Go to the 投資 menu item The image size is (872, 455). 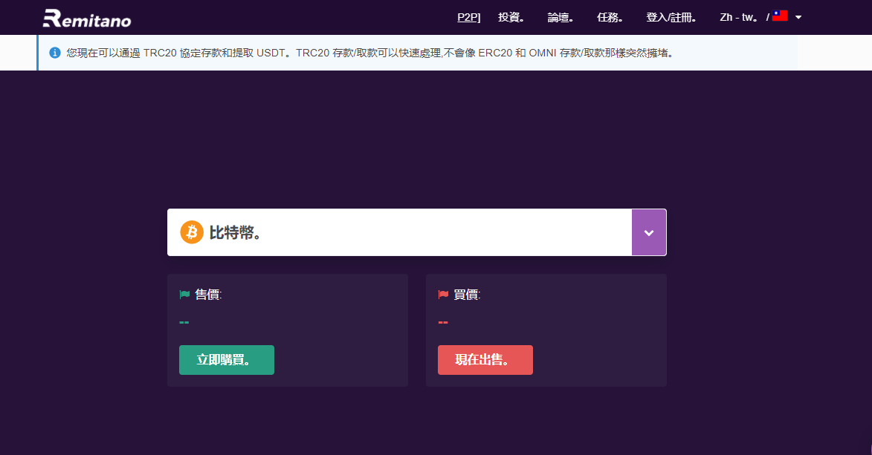tap(511, 17)
